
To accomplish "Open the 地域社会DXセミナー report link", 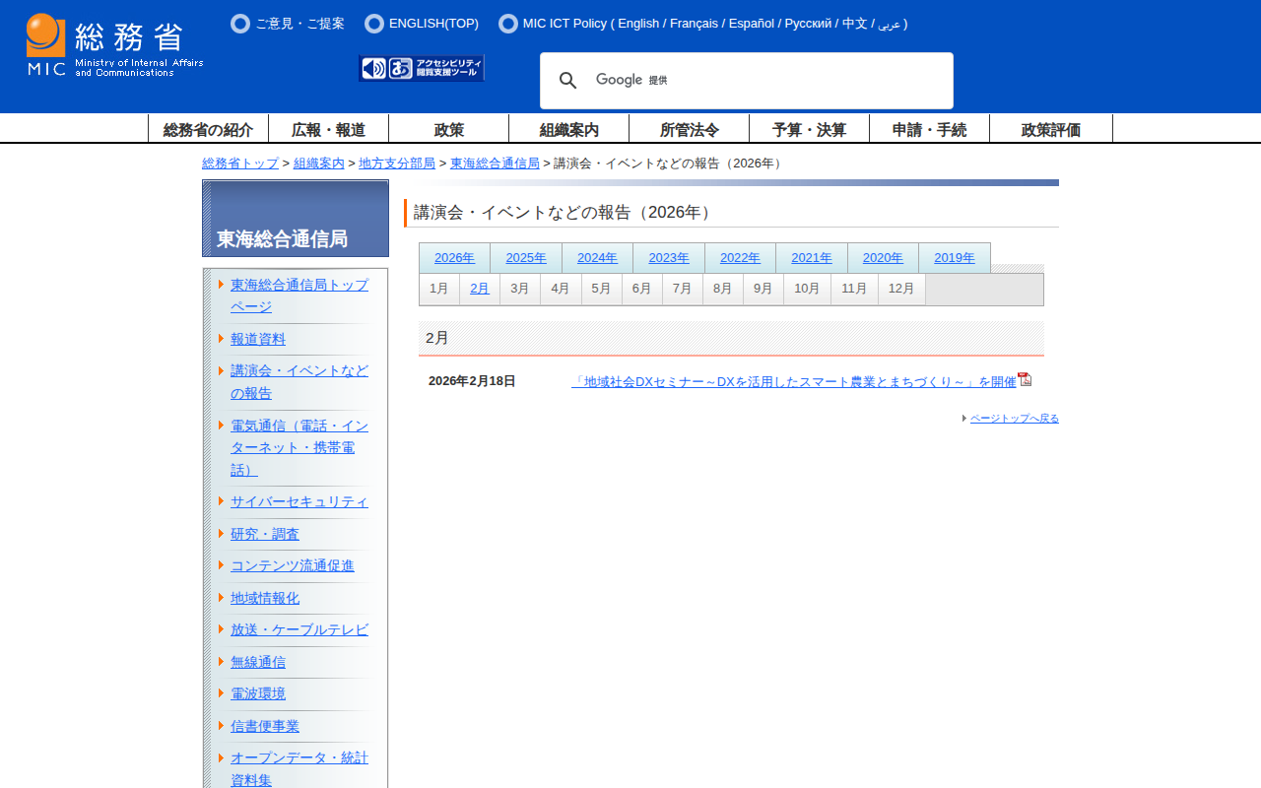I will click(x=793, y=382).
